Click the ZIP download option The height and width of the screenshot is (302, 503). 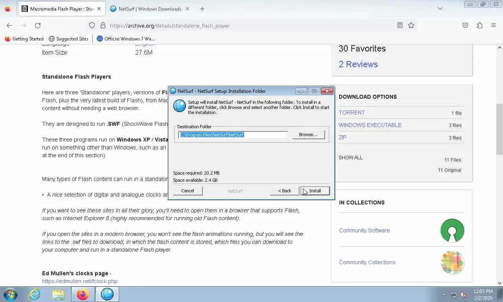pos(343,137)
